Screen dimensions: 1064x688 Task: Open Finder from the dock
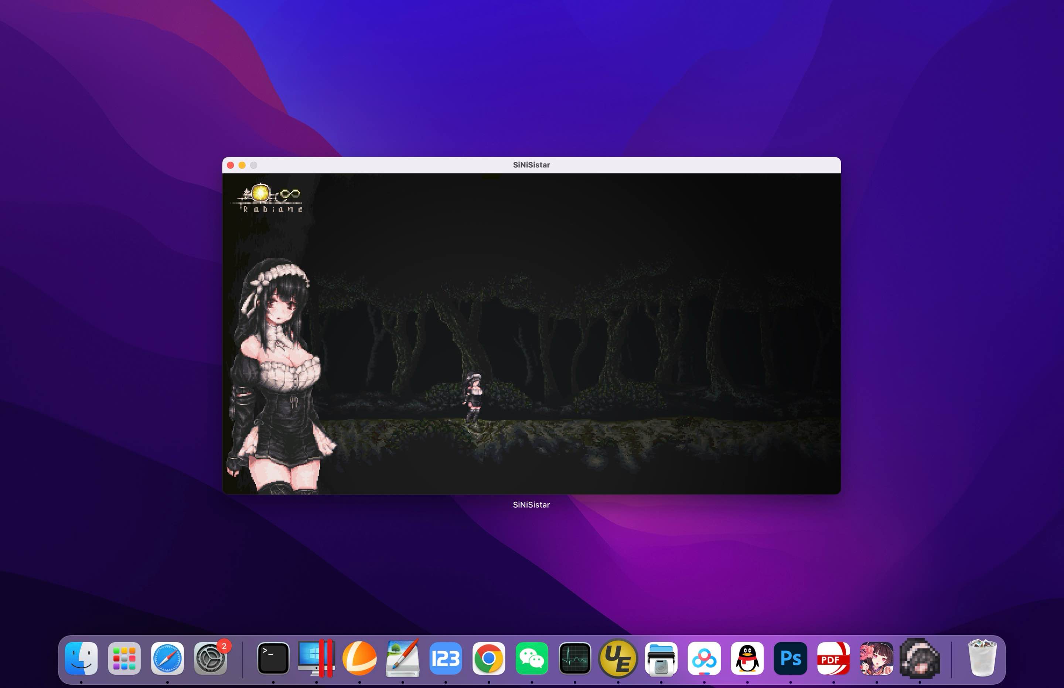81,658
